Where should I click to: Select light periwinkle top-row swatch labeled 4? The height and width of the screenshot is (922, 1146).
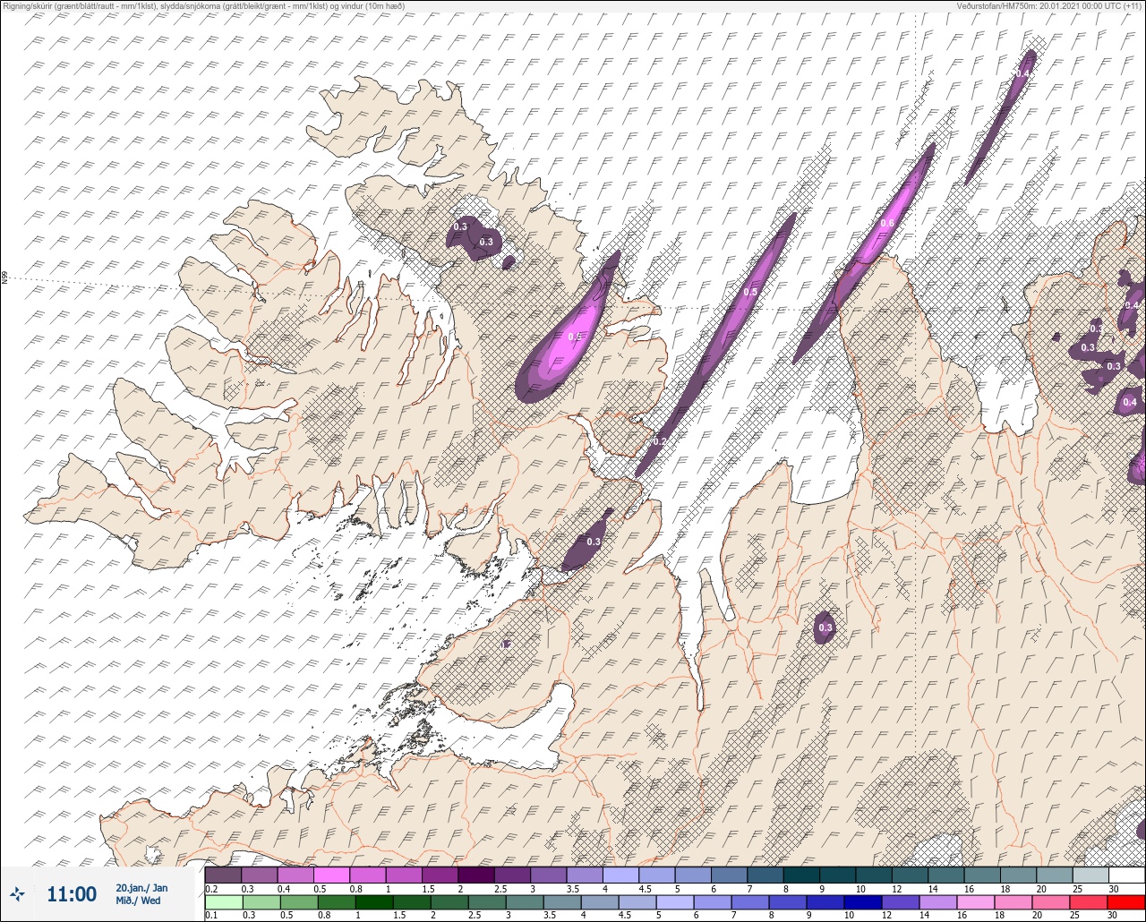(x=620, y=875)
